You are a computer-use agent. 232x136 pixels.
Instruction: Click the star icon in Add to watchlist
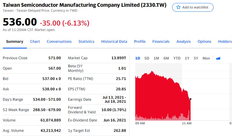178,7
